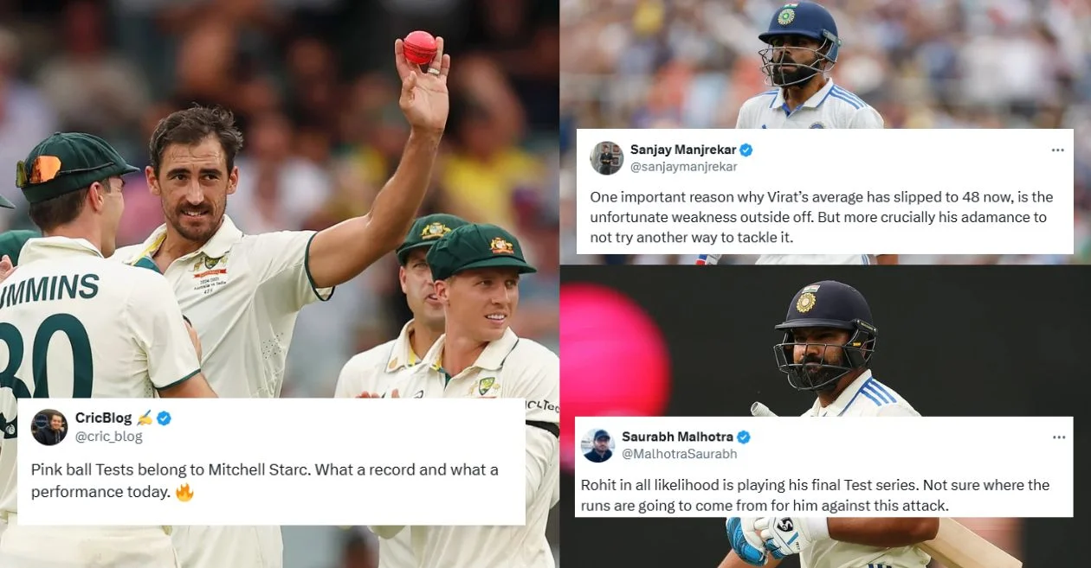Open Saurabh Malhotra's profile picture
This screenshot has width=1091, height=568.
[597, 445]
